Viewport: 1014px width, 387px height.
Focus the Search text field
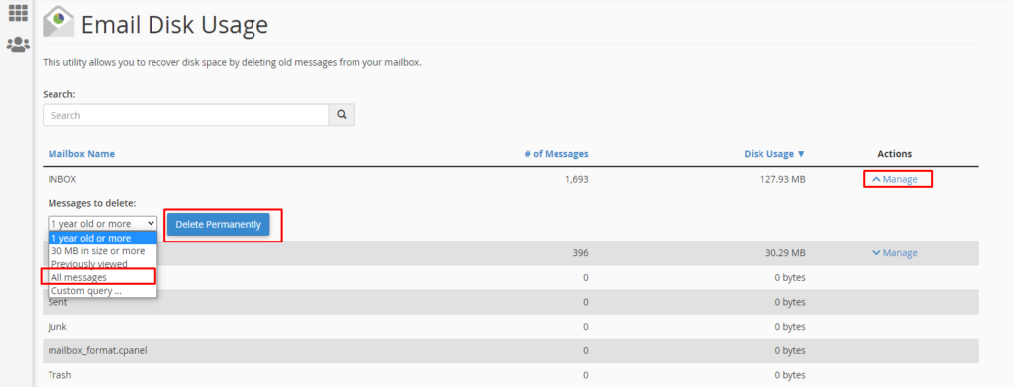click(x=186, y=115)
